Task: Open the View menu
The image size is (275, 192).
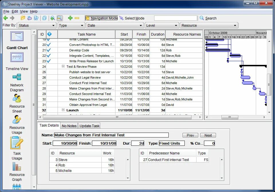Action: pyautogui.click(x=24, y=11)
